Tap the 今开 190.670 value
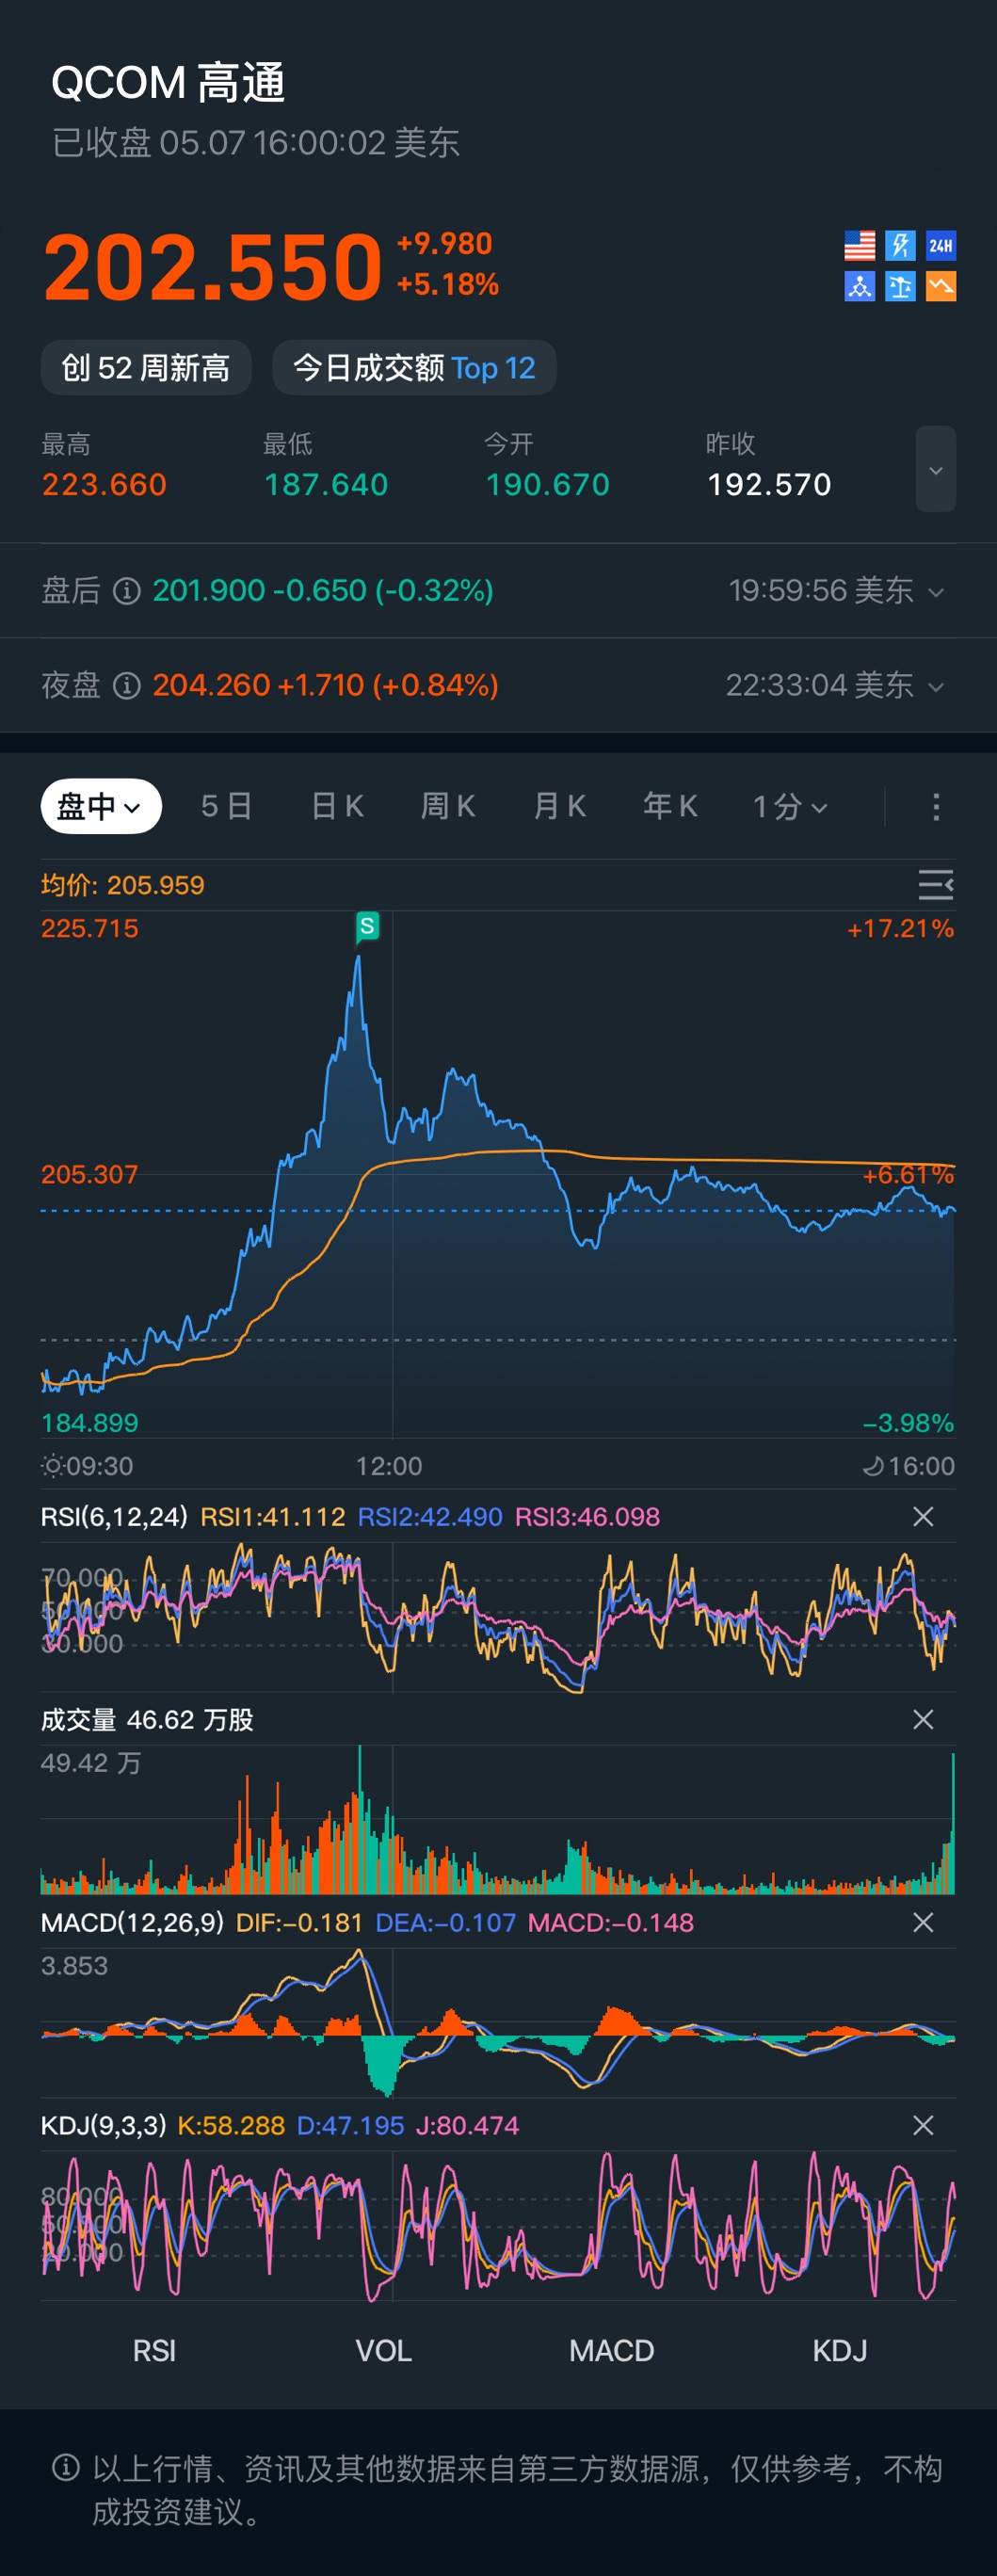Image resolution: width=997 pixels, height=2576 pixels. (547, 485)
